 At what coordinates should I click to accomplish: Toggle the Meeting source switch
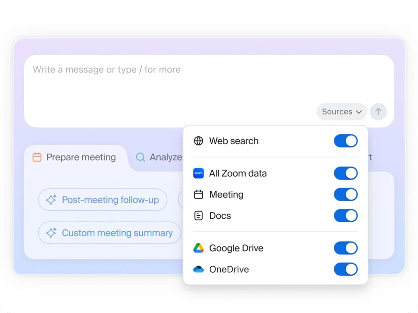click(345, 195)
